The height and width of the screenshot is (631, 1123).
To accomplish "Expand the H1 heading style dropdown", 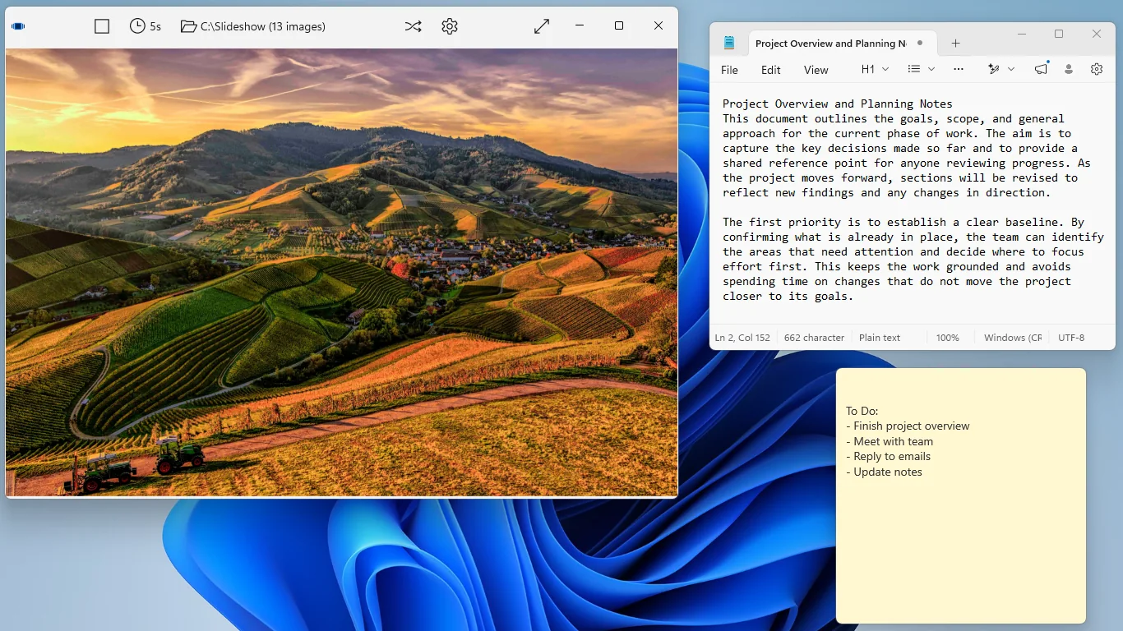I will pyautogui.click(x=875, y=69).
